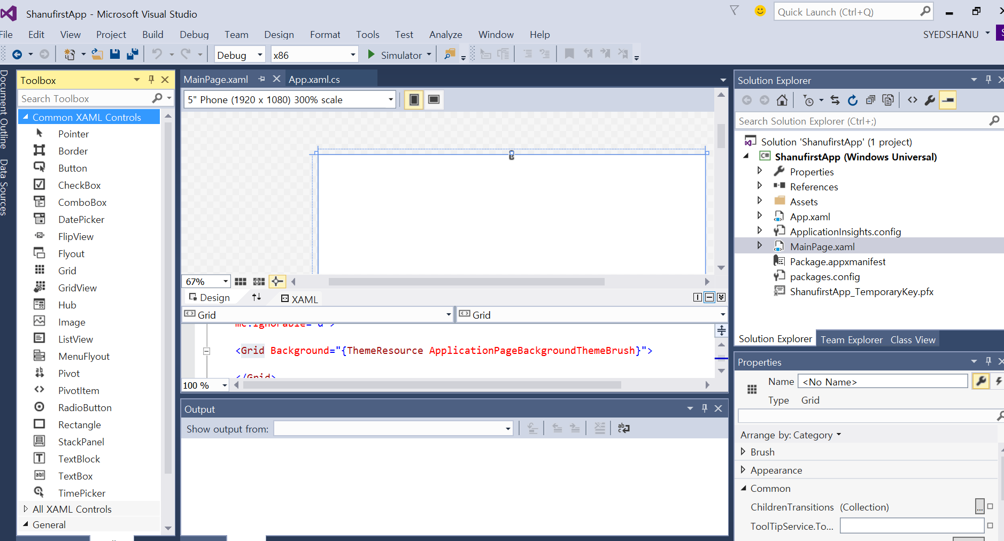Collapse the designer pane with chevron icon
The height and width of the screenshot is (541, 1004).
click(721, 297)
